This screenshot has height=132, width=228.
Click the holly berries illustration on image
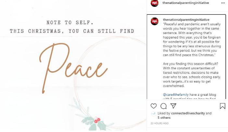(x=97, y=121)
